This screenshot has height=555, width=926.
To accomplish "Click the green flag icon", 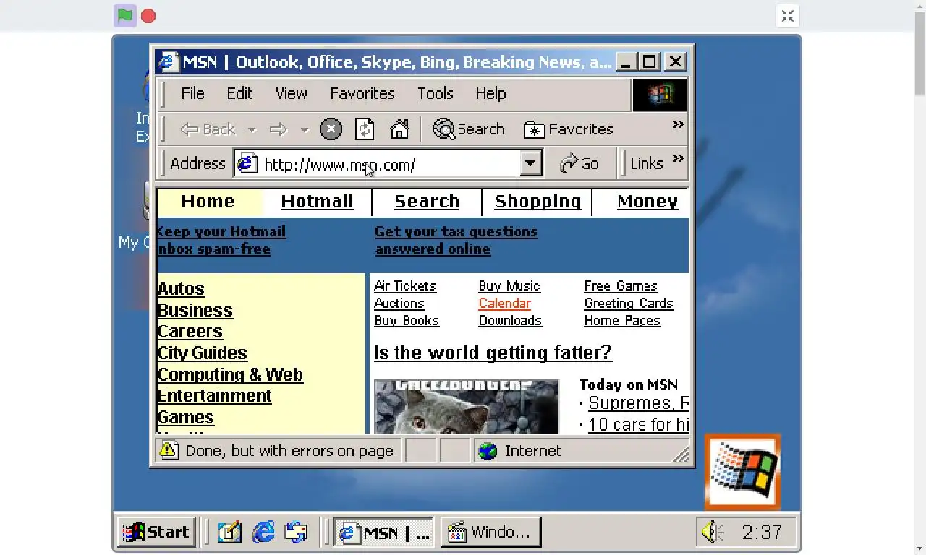I will (x=125, y=16).
